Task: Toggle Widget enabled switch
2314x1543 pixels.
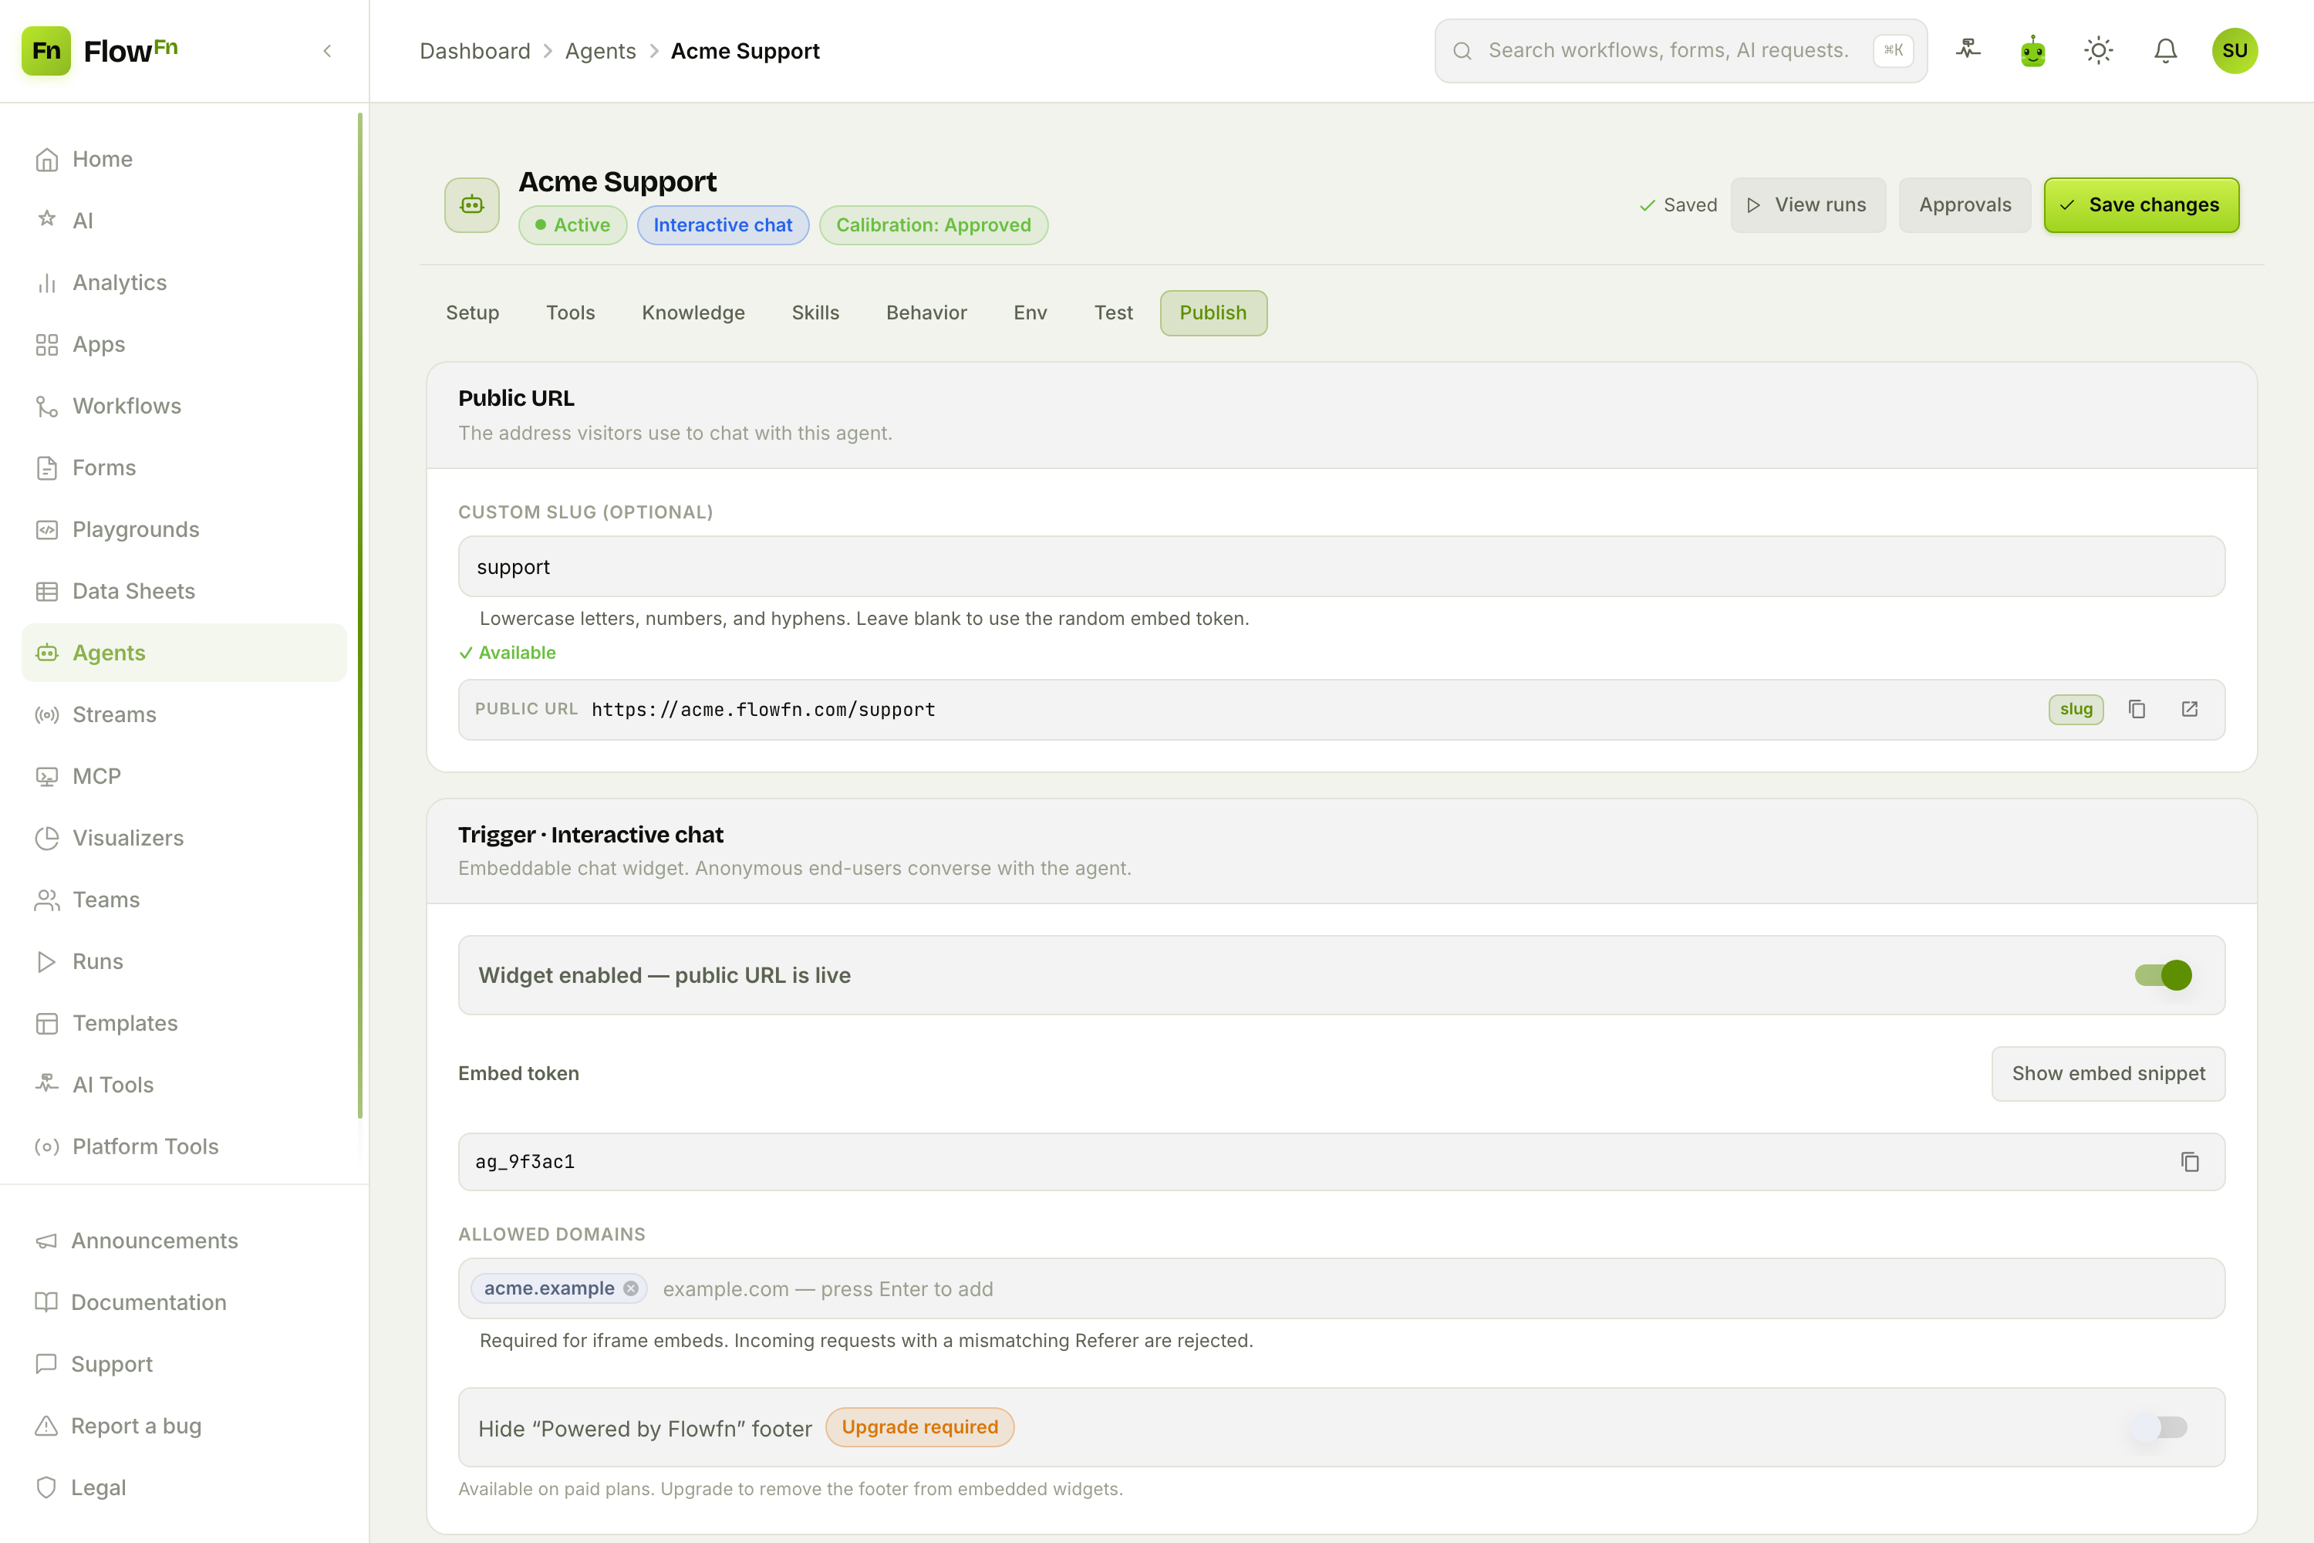Action: pos(2163,975)
